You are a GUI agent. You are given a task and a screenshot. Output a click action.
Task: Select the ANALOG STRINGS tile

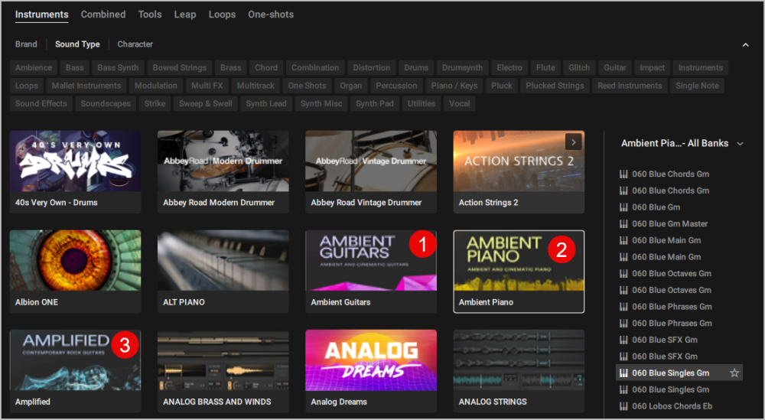(519, 371)
